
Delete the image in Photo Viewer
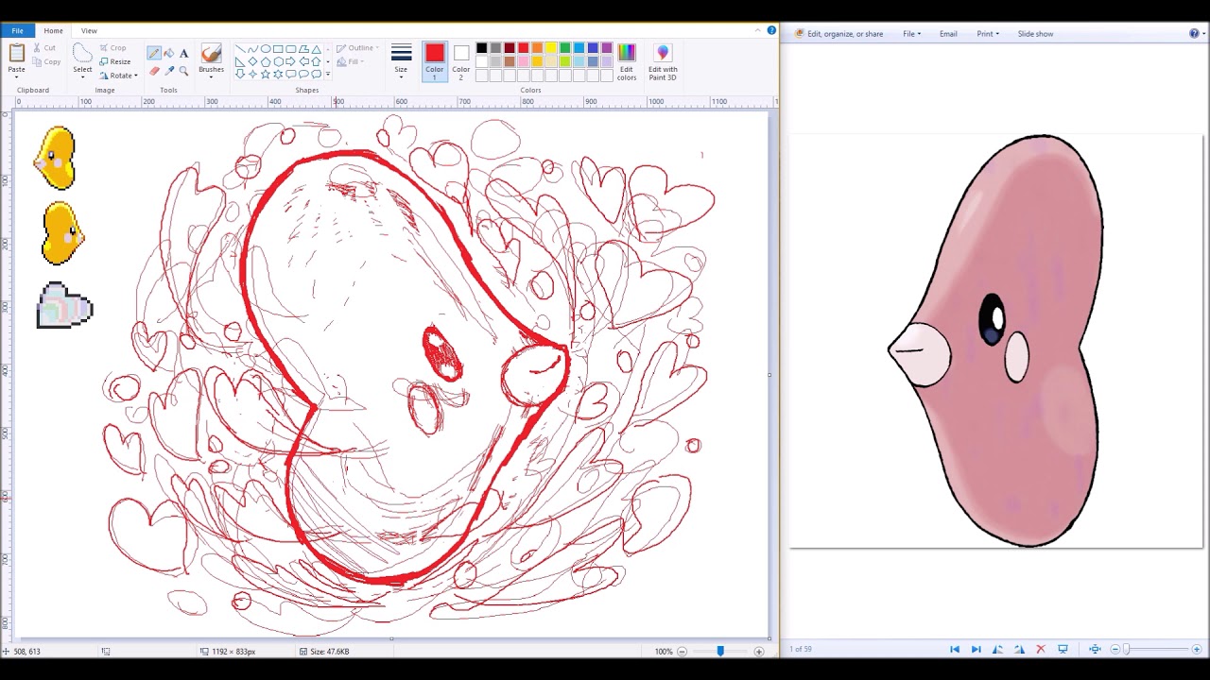pyautogui.click(x=1041, y=649)
